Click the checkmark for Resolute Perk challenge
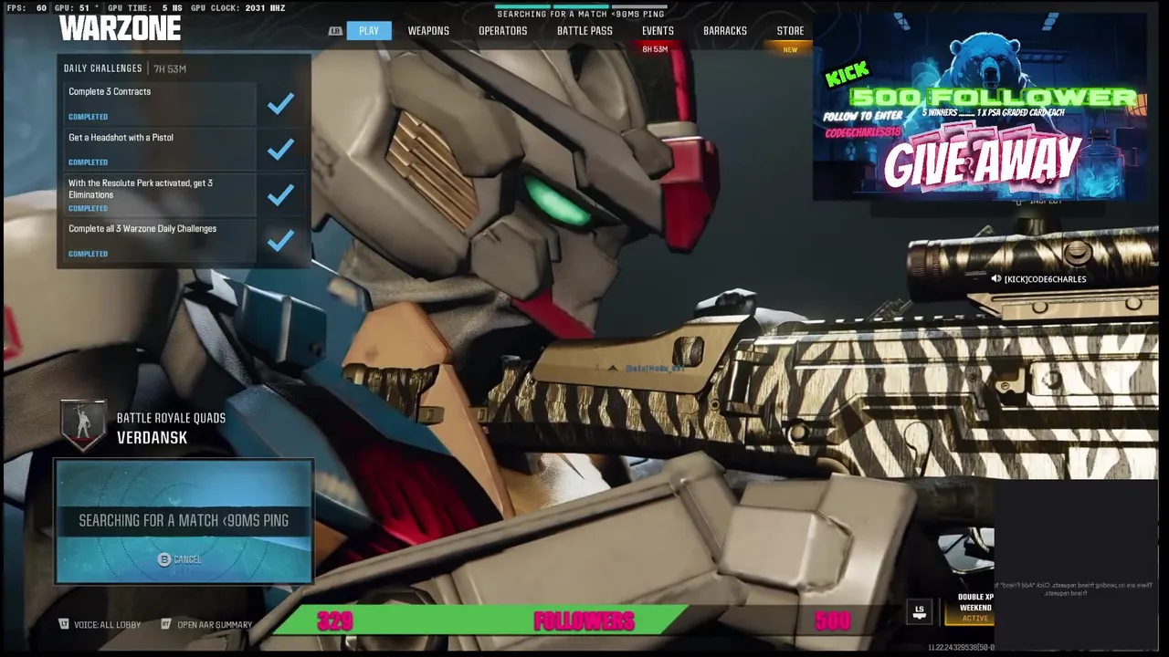1169x657 pixels. coord(280,194)
